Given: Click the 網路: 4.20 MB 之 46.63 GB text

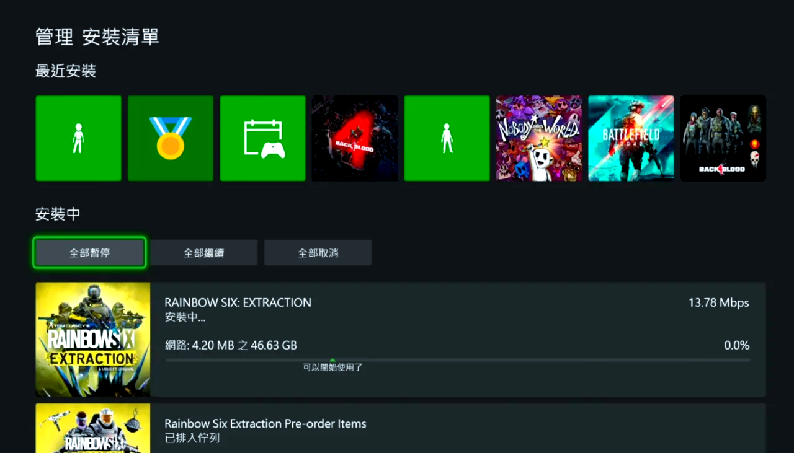Looking at the screenshot, I should [231, 345].
